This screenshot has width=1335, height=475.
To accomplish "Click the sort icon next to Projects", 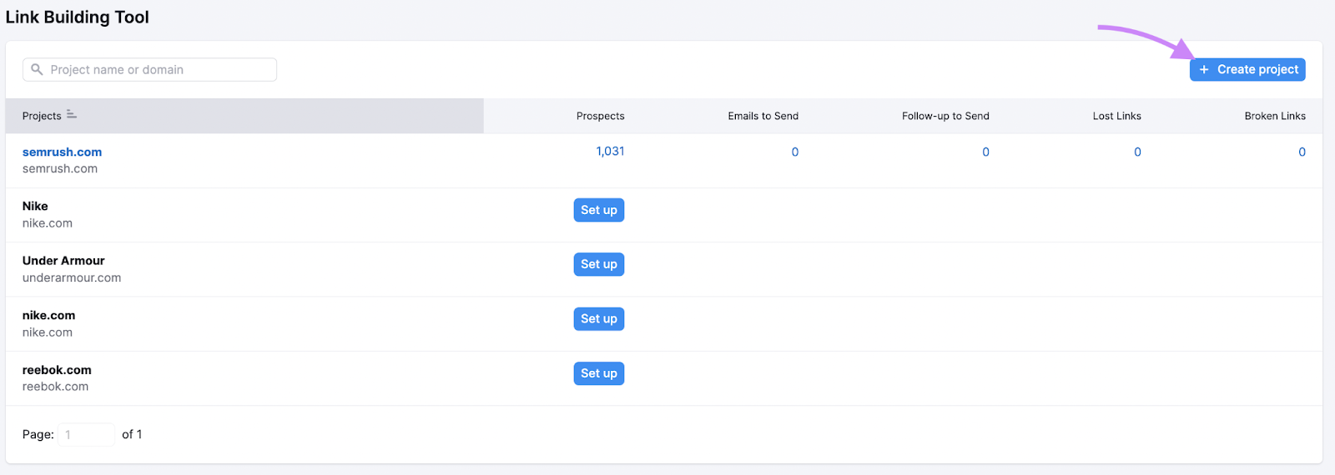I will tap(72, 115).
